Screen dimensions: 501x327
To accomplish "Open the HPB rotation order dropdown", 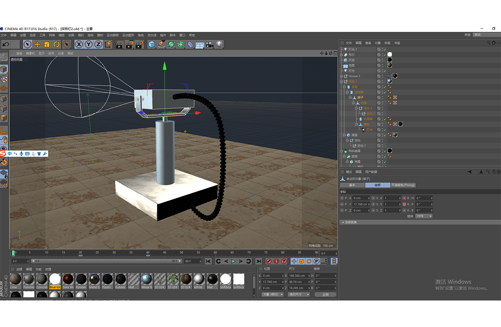I will [424, 216].
